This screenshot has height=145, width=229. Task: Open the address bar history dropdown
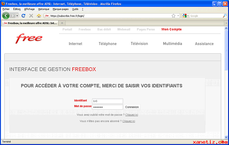(x=178, y=16)
